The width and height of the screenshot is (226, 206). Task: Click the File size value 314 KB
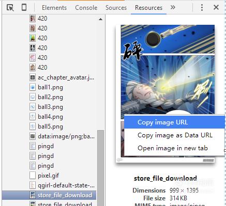click(x=178, y=198)
